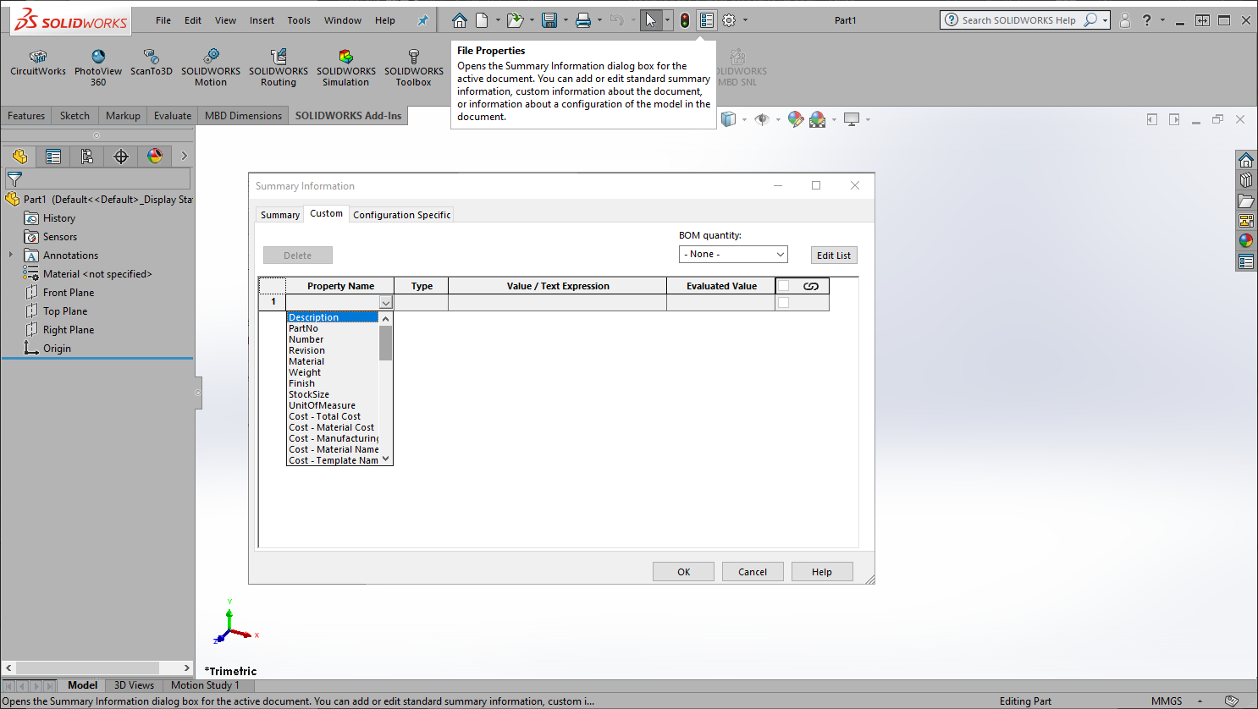Switch to Configuration Specific tab
The image size is (1258, 709).
(x=402, y=215)
